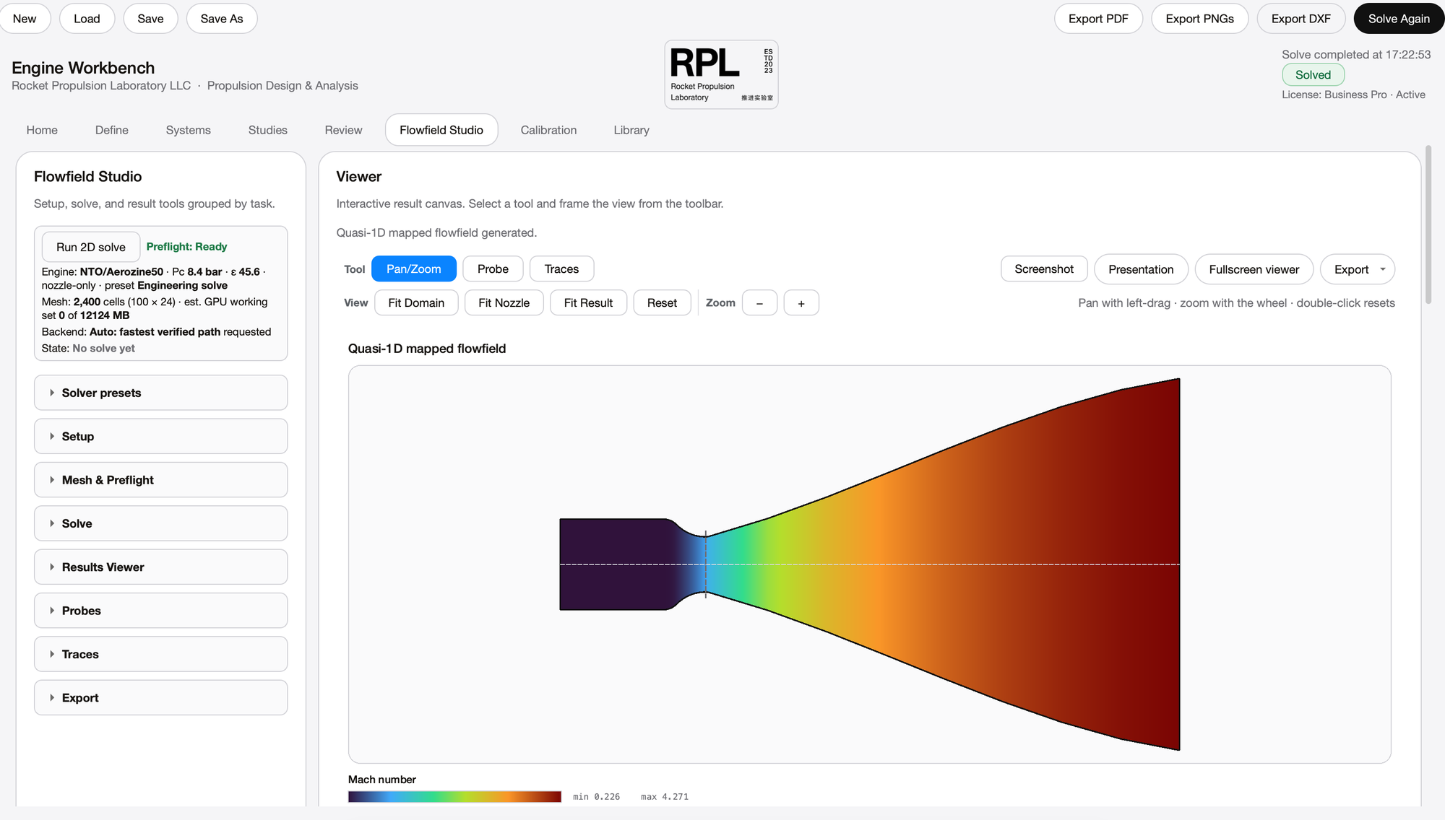Select the Pan/Zoom tool

click(414, 269)
